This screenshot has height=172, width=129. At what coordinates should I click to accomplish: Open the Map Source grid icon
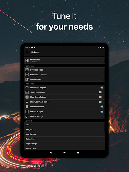(27, 60)
